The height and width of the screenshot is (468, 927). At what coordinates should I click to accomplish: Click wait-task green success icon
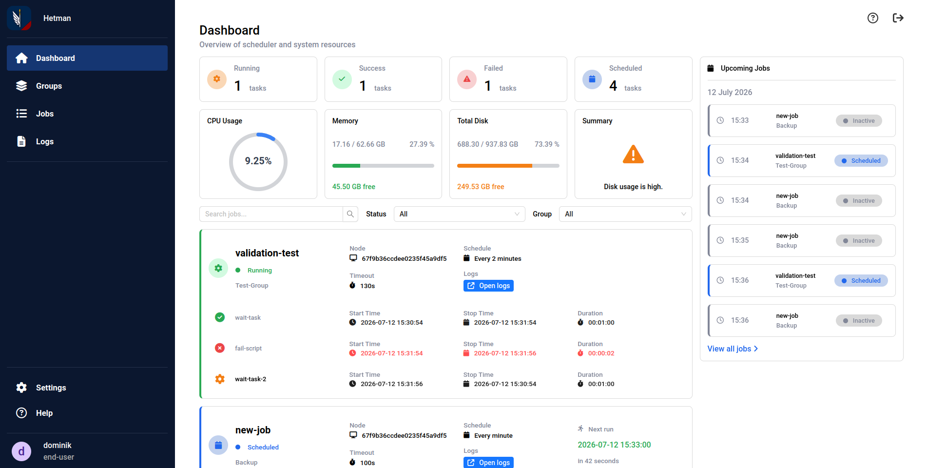click(x=220, y=317)
